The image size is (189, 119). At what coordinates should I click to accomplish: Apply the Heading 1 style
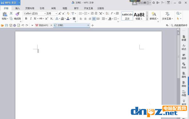(x=139, y=16)
